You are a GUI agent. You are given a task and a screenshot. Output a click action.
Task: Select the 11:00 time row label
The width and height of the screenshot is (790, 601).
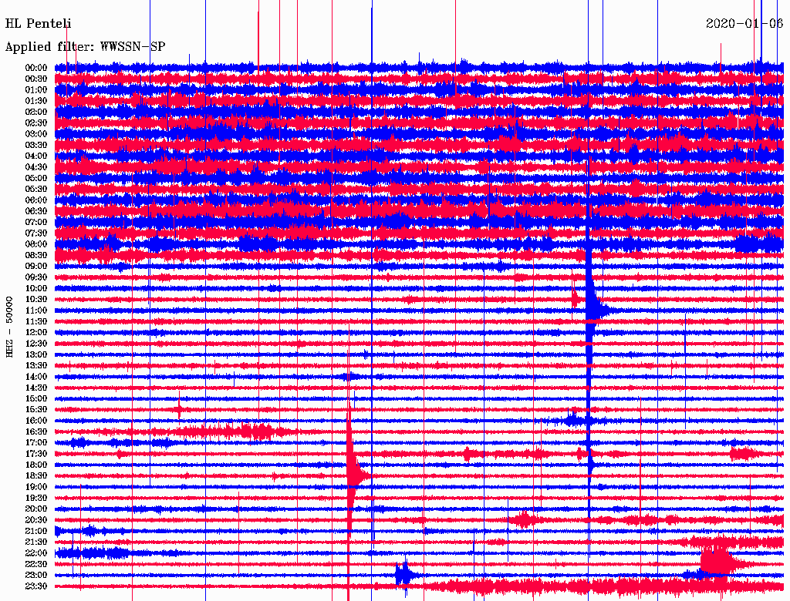(x=36, y=311)
